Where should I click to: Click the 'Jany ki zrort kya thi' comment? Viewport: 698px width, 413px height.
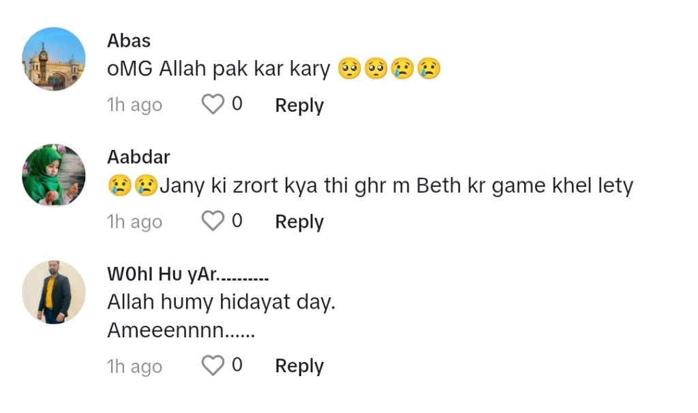pyautogui.click(x=370, y=185)
